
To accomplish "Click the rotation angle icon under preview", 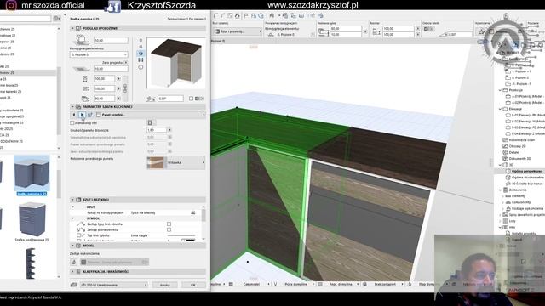I will click(151, 99).
